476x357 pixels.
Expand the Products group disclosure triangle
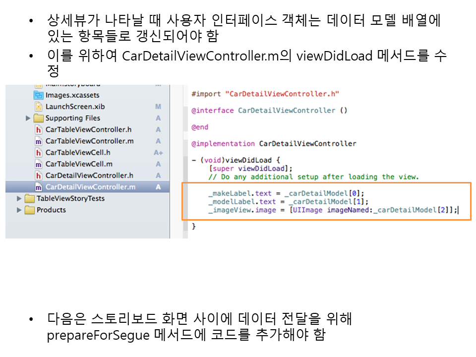click(19, 210)
